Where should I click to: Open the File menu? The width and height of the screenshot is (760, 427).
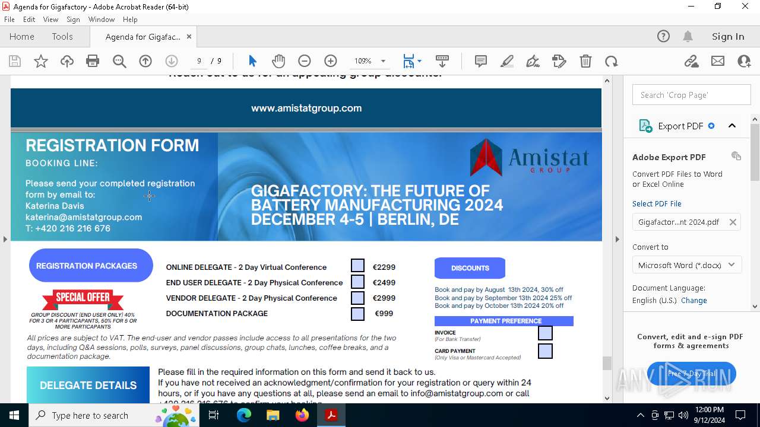pyautogui.click(x=9, y=20)
